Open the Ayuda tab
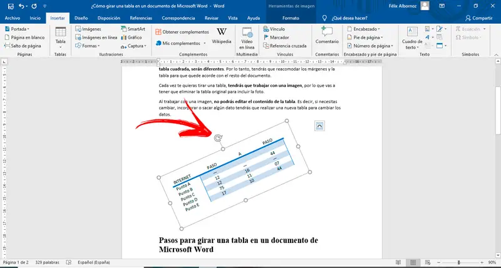Image resolution: width=501 pixels, height=268 pixels. [x=254, y=18]
